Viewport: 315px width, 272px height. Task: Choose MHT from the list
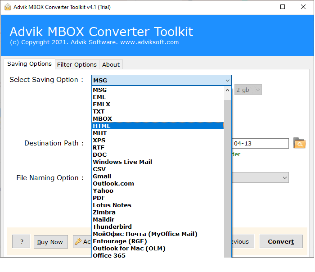[x=157, y=133]
